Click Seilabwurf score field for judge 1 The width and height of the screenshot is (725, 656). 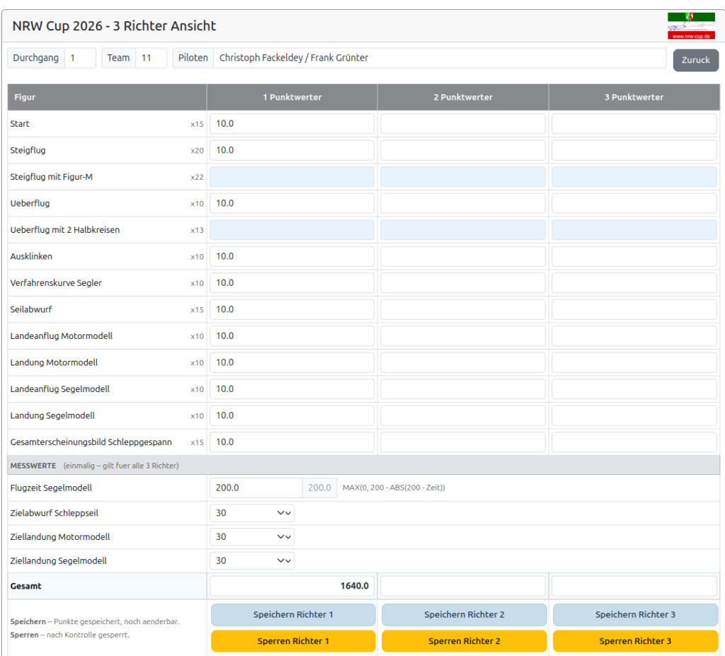(292, 309)
